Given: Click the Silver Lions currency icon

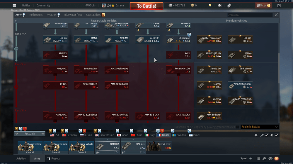Looking at the screenshot, I should pyautogui.click(x=170, y=6).
